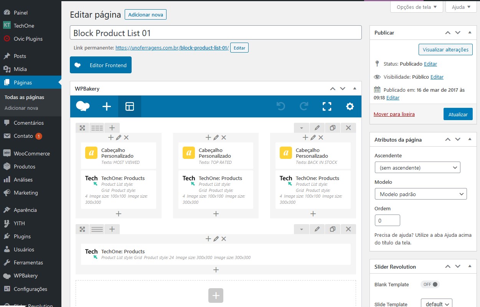
Task: Edit the MOST VIEWED column pencil
Action: (119, 137)
